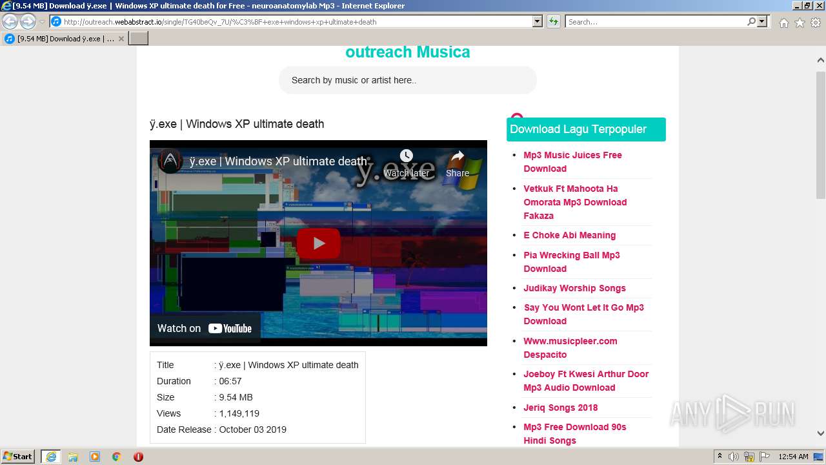826x465 pixels.
Task: Click the taskbar clock showing 12:54 AM
Action: (793, 457)
